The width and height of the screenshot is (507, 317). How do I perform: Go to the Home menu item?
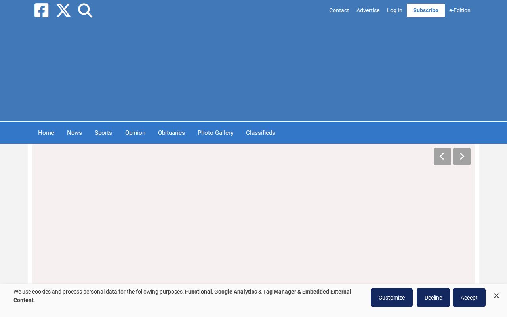(x=46, y=133)
